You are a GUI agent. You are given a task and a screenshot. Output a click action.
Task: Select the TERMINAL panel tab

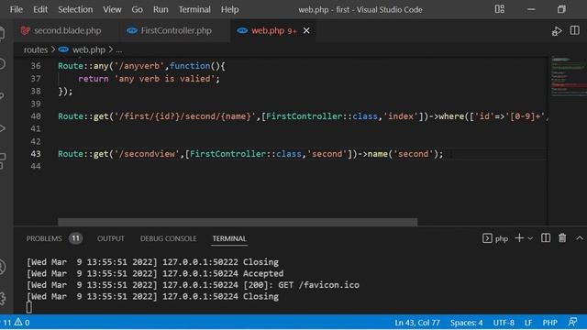tap(229, 238)
